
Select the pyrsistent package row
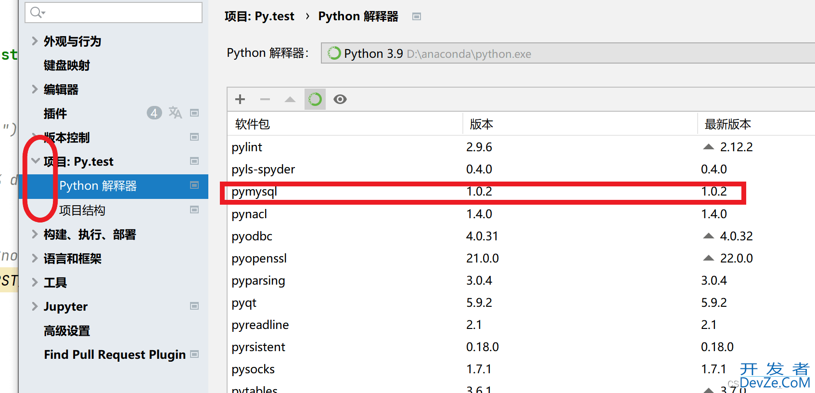click(x=521, y=347)
